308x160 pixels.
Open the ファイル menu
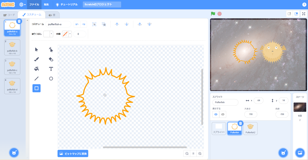34,5
